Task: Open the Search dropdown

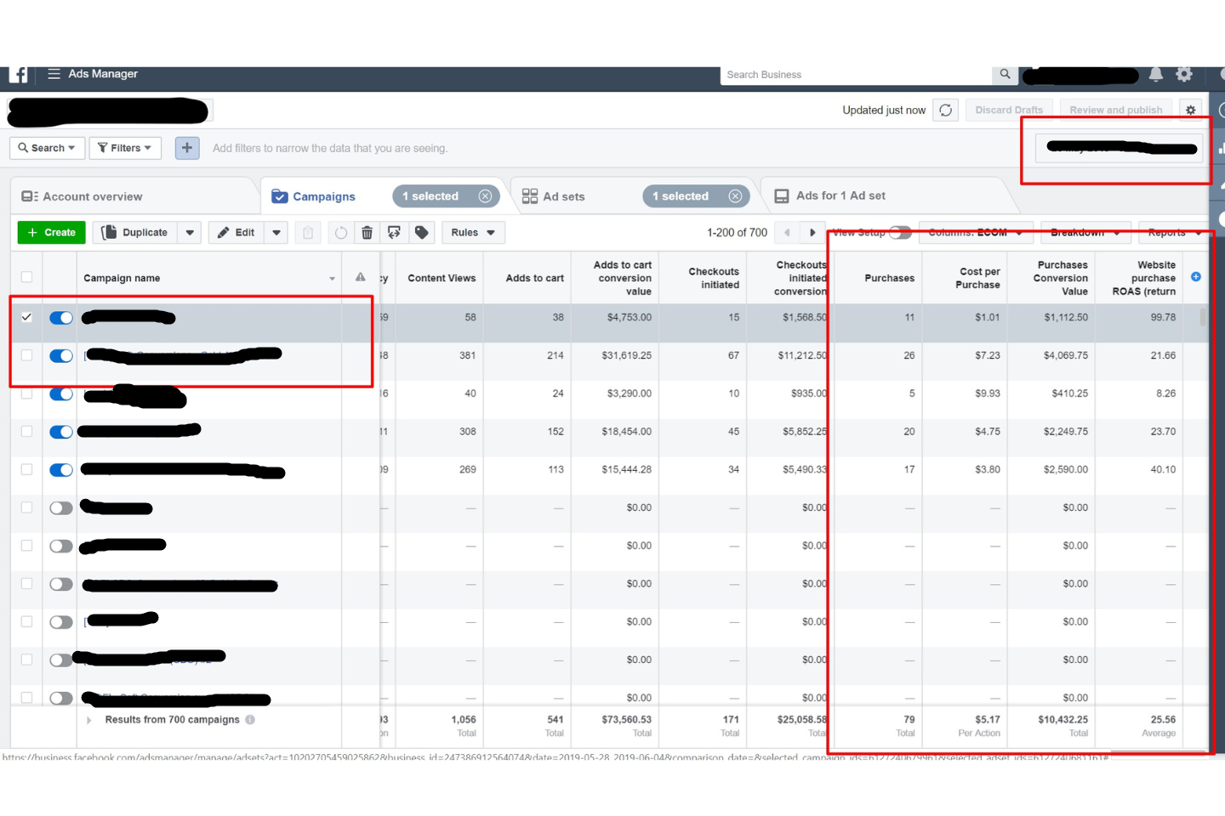Action: click(47, 148)
